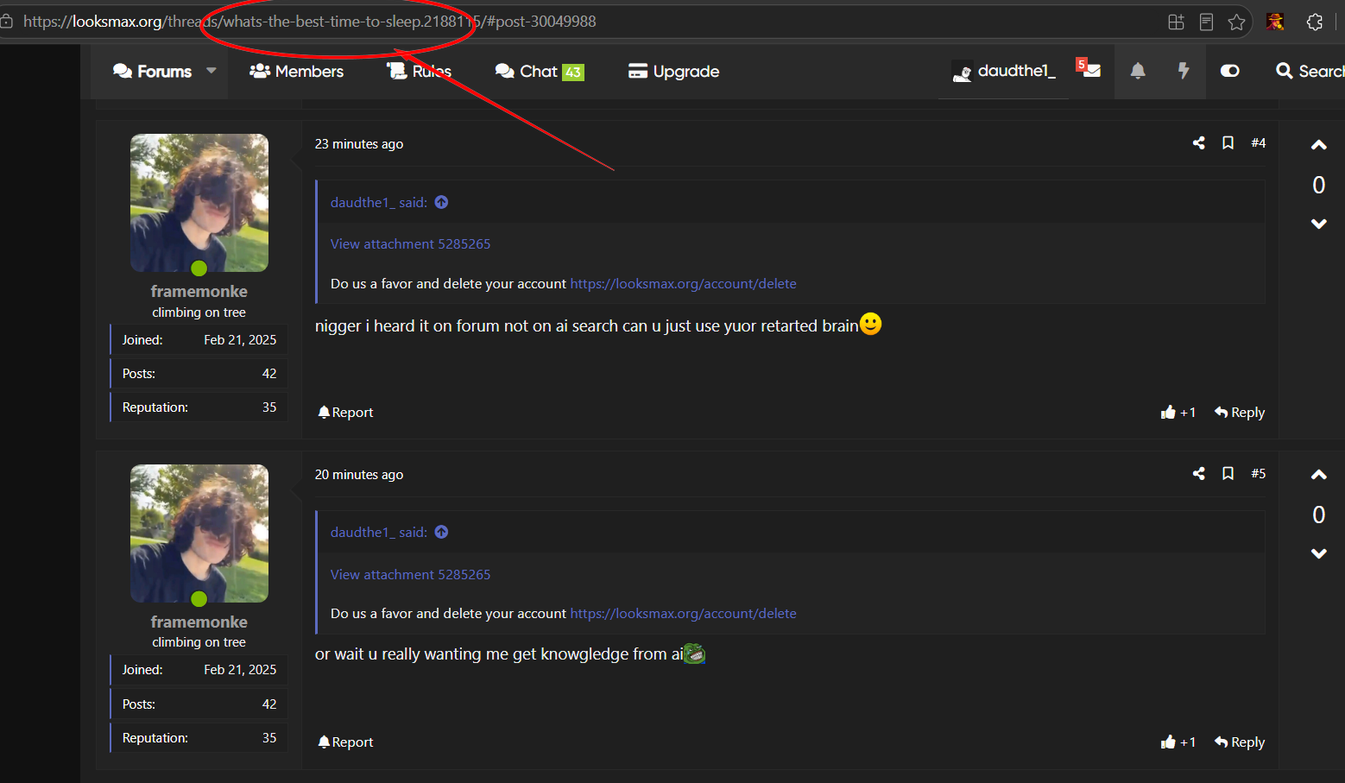Open the Search in navbar

pyautogui.click(x=1310, y=72)
